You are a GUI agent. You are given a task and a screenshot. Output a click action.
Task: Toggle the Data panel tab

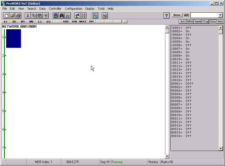pyautogui.click(x=213, y=21)
